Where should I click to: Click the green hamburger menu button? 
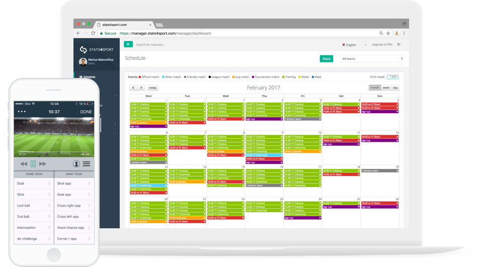128,44
